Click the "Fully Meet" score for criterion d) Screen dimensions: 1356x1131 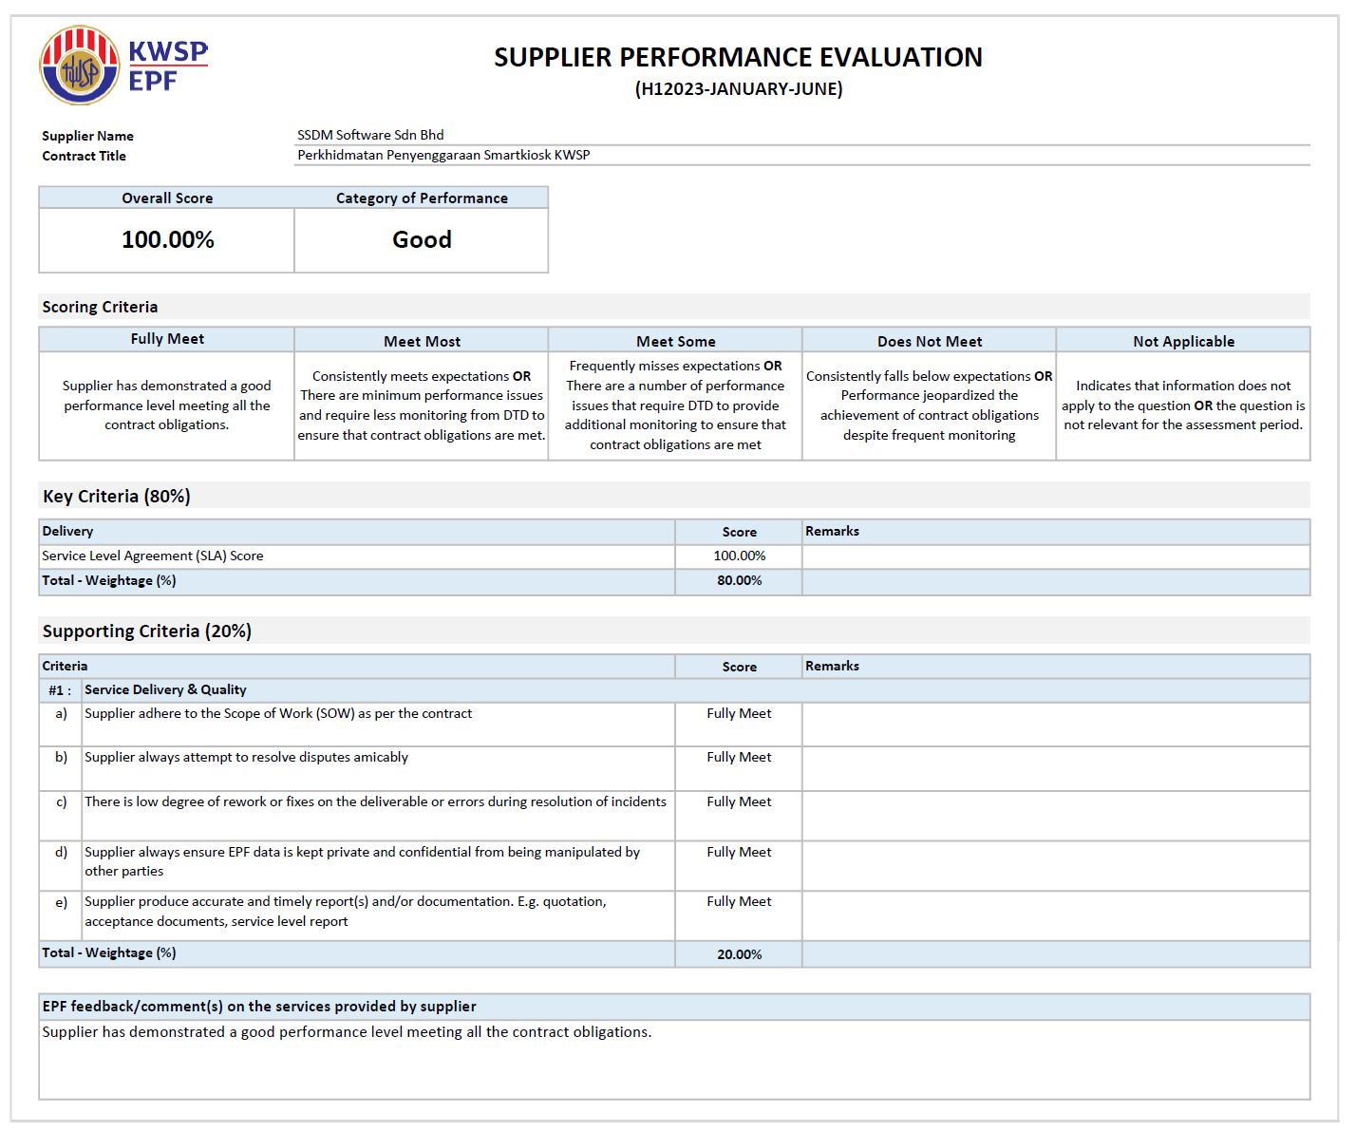(x=739, y=852)
